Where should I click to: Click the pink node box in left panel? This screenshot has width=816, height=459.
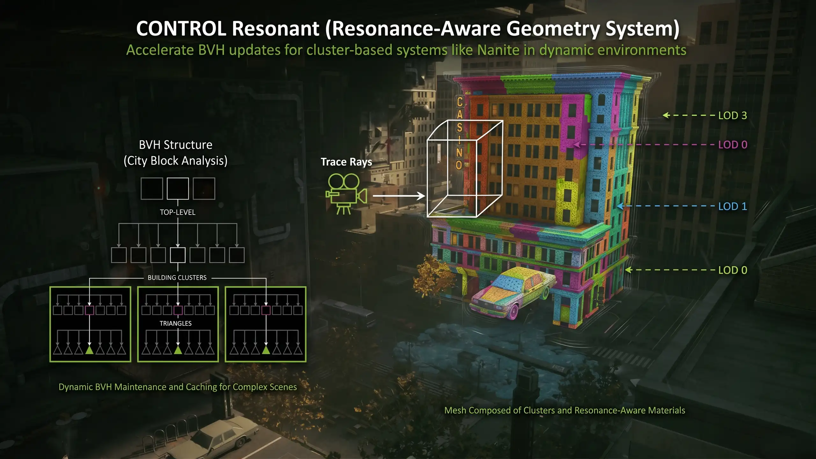point(90,310)
